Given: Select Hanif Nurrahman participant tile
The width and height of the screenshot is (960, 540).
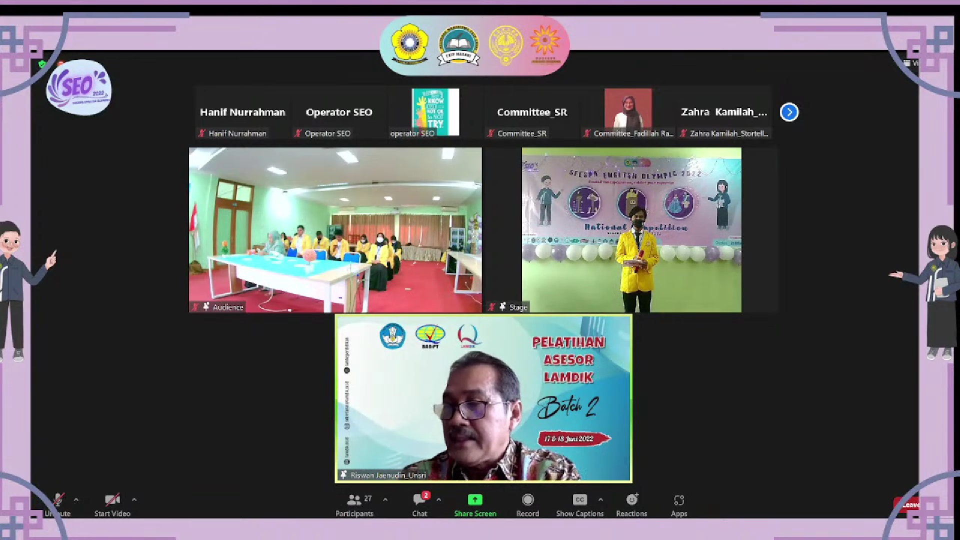Looking at the screenshot, I should 242,113.
